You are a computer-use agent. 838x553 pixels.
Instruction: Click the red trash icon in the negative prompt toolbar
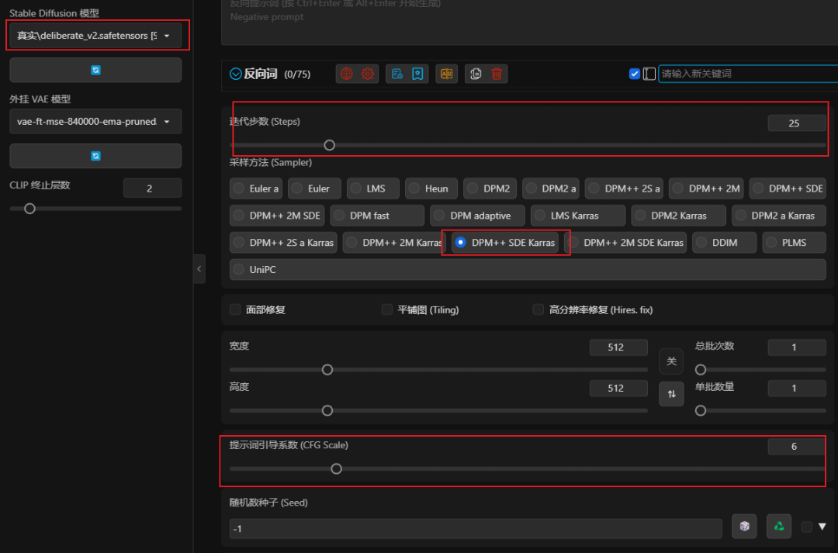(497, 74)
